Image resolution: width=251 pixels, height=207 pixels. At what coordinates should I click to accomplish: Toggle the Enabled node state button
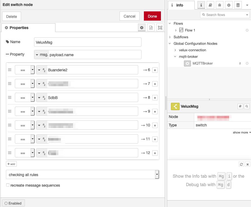click(14, 203)
